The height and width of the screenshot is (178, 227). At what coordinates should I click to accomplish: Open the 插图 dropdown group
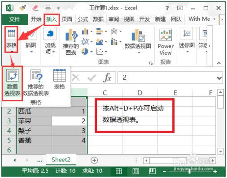pyautogui.click(x=31, y=40)
